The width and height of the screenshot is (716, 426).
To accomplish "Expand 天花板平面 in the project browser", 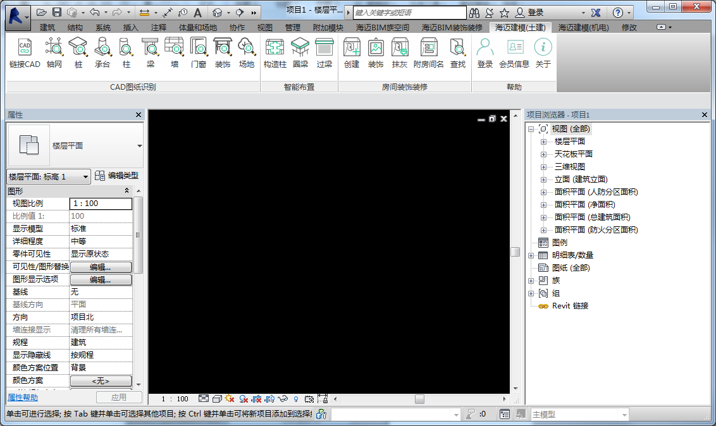I will click(x=543, y=154).
